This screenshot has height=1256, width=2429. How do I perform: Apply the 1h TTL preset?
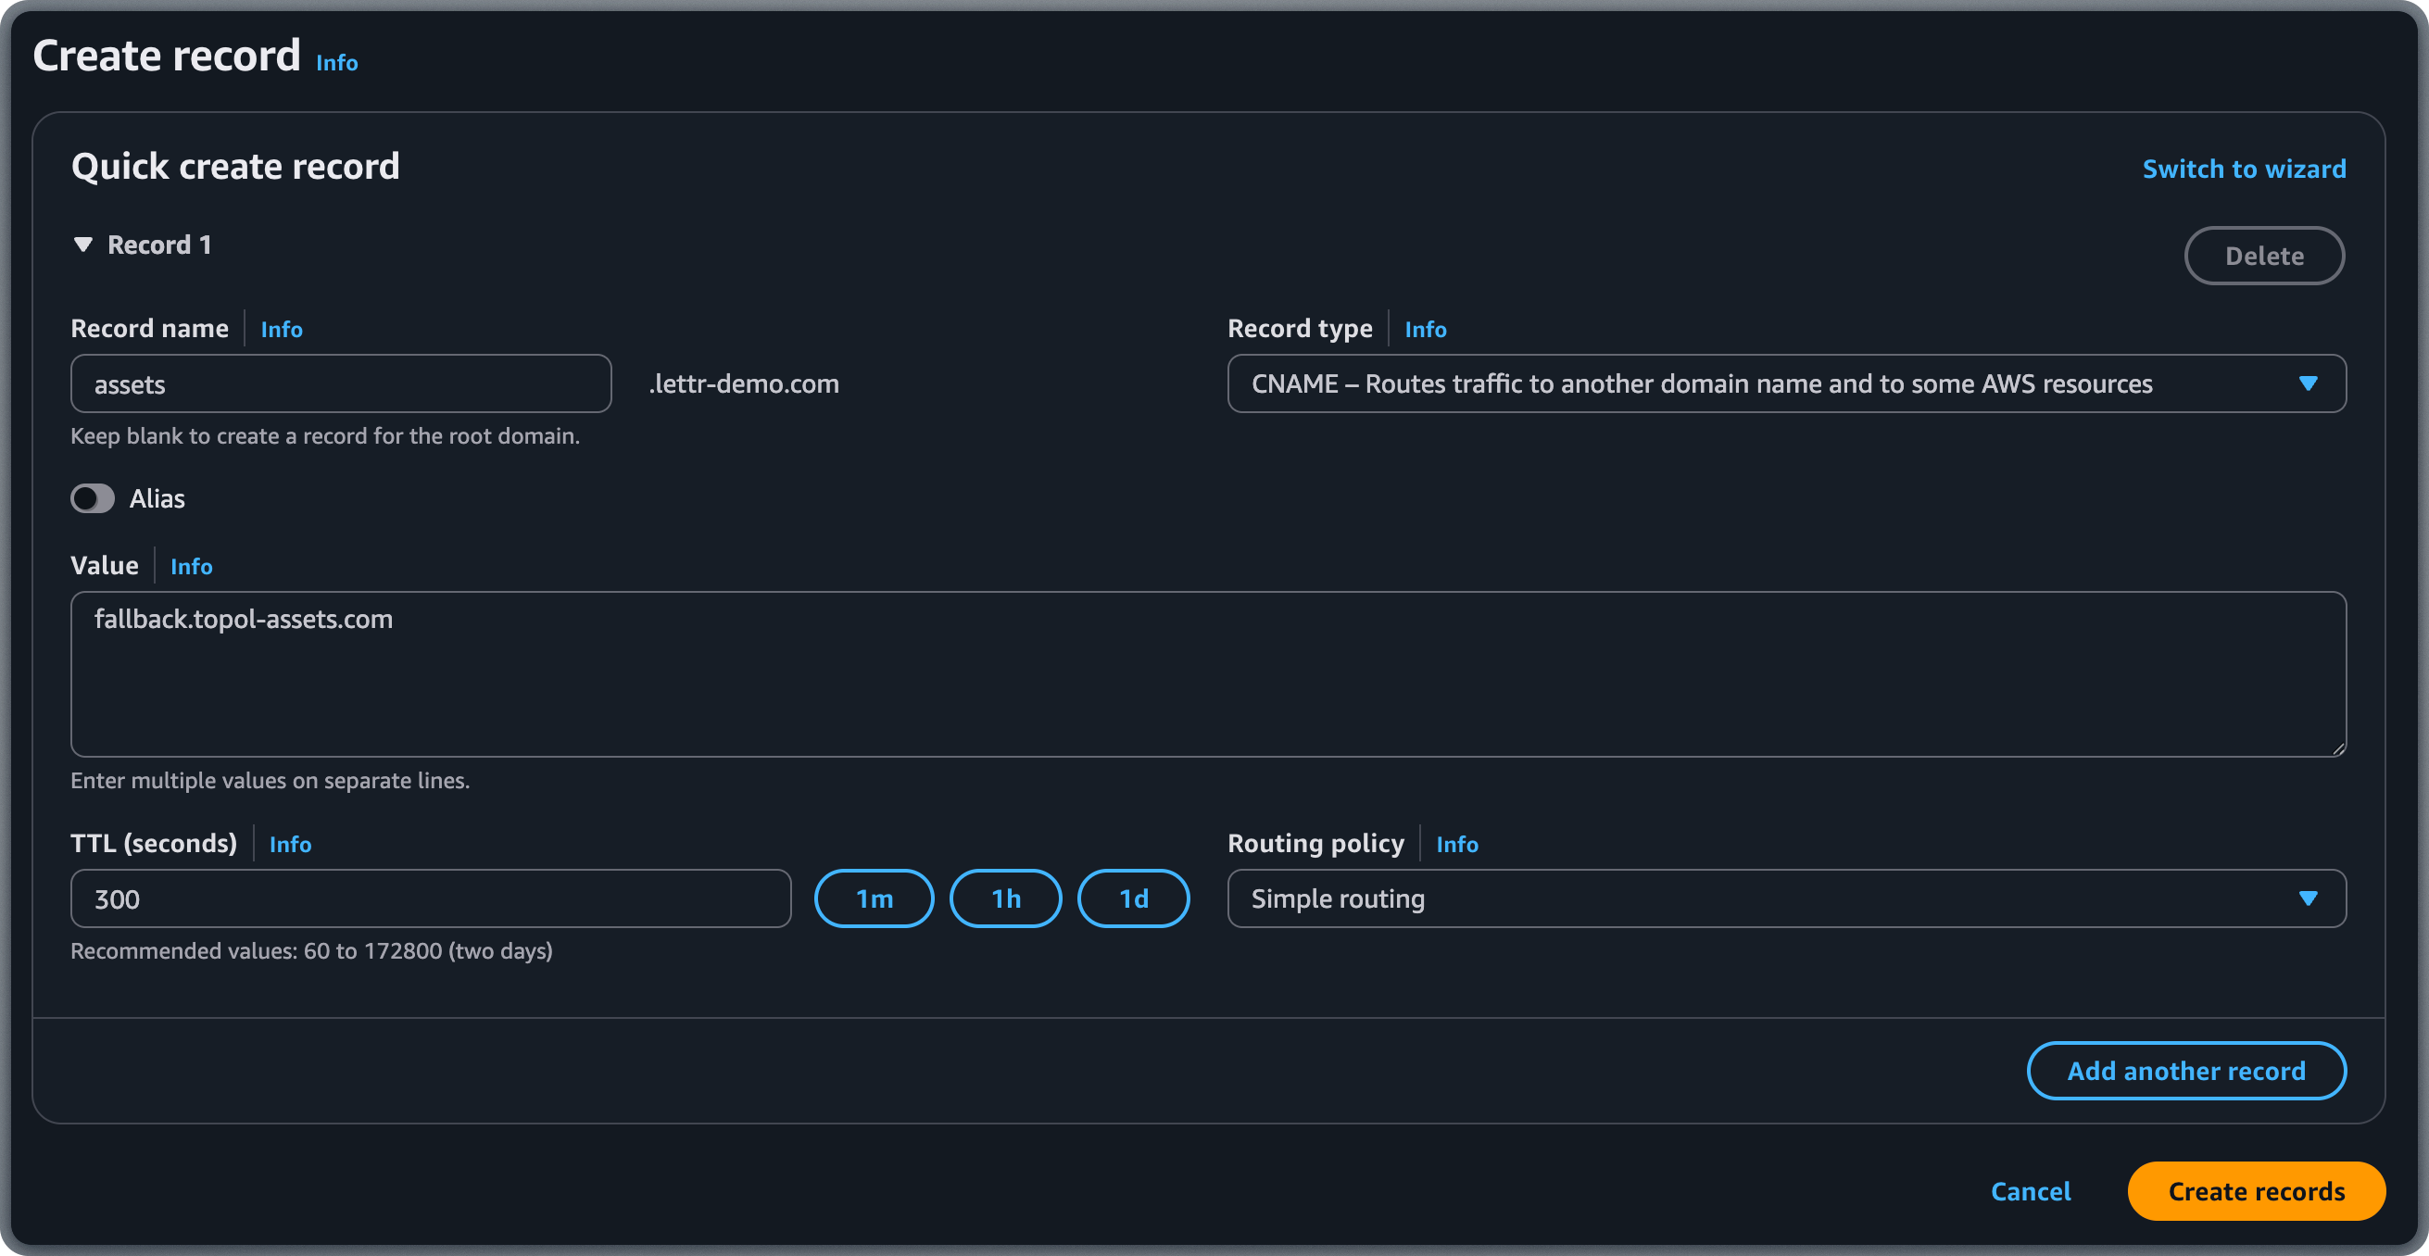point(1004,898)
